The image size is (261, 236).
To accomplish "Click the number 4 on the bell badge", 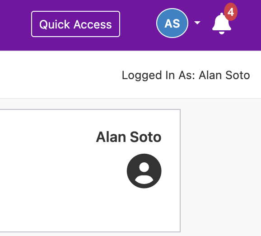I will 231,12.
